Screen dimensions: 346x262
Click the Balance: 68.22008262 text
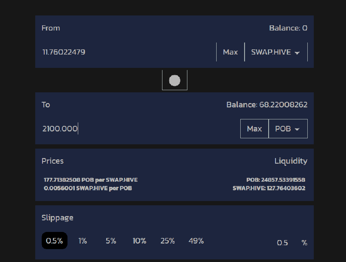click(267, 104)
